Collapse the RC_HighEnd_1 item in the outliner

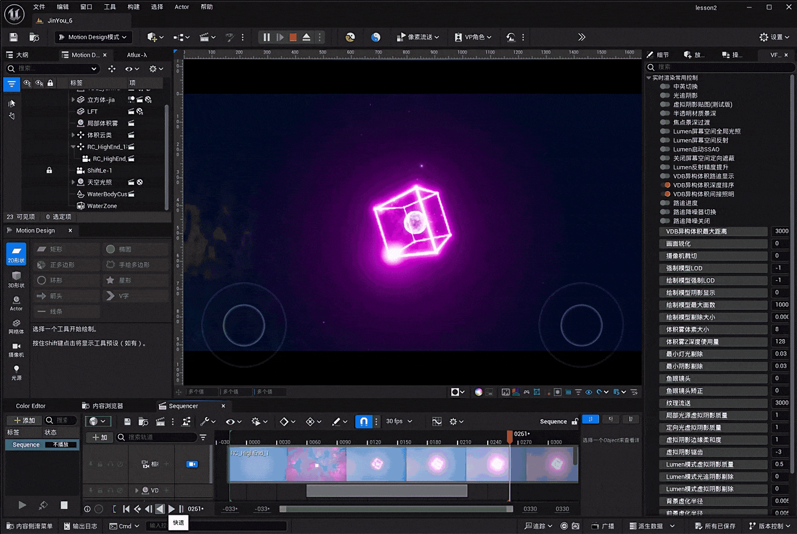point(73,147)
